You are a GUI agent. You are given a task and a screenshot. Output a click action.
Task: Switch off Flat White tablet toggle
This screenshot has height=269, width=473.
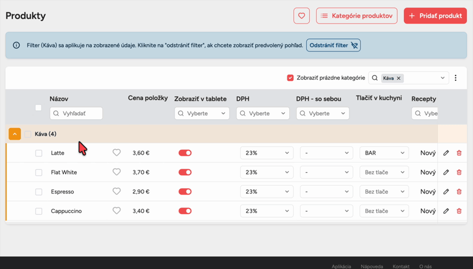click(185, 172)
